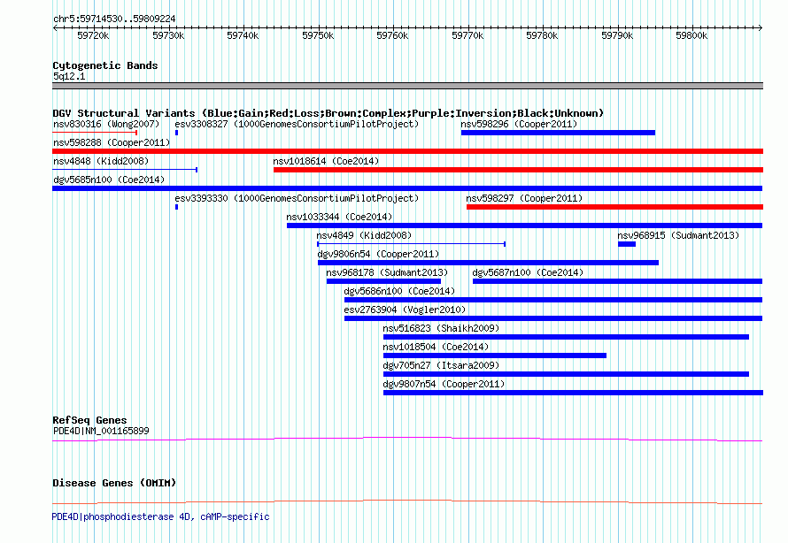This screenshot has height=543, width=788.
Task: Click the nsv598297 (Cooper2011) label
Action: 524,198
